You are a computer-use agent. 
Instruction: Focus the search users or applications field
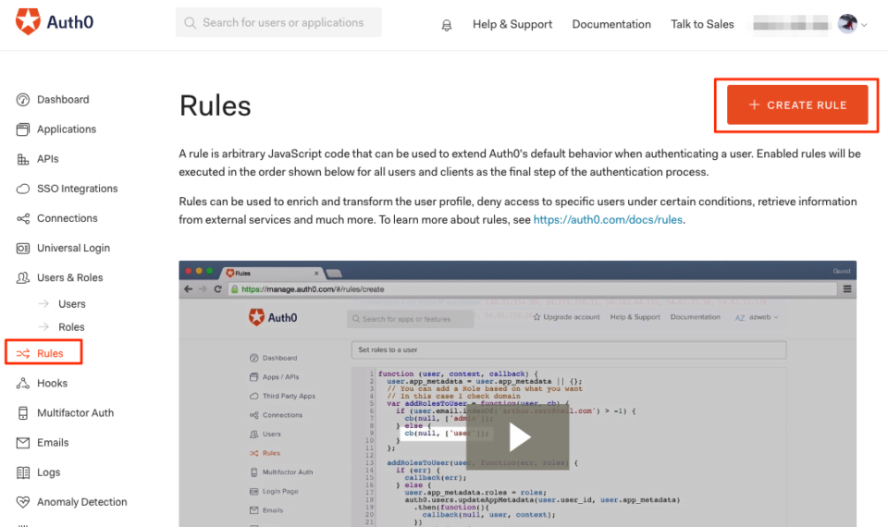278,22
